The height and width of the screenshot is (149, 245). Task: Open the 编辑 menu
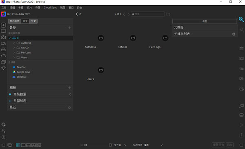(12, 8)
